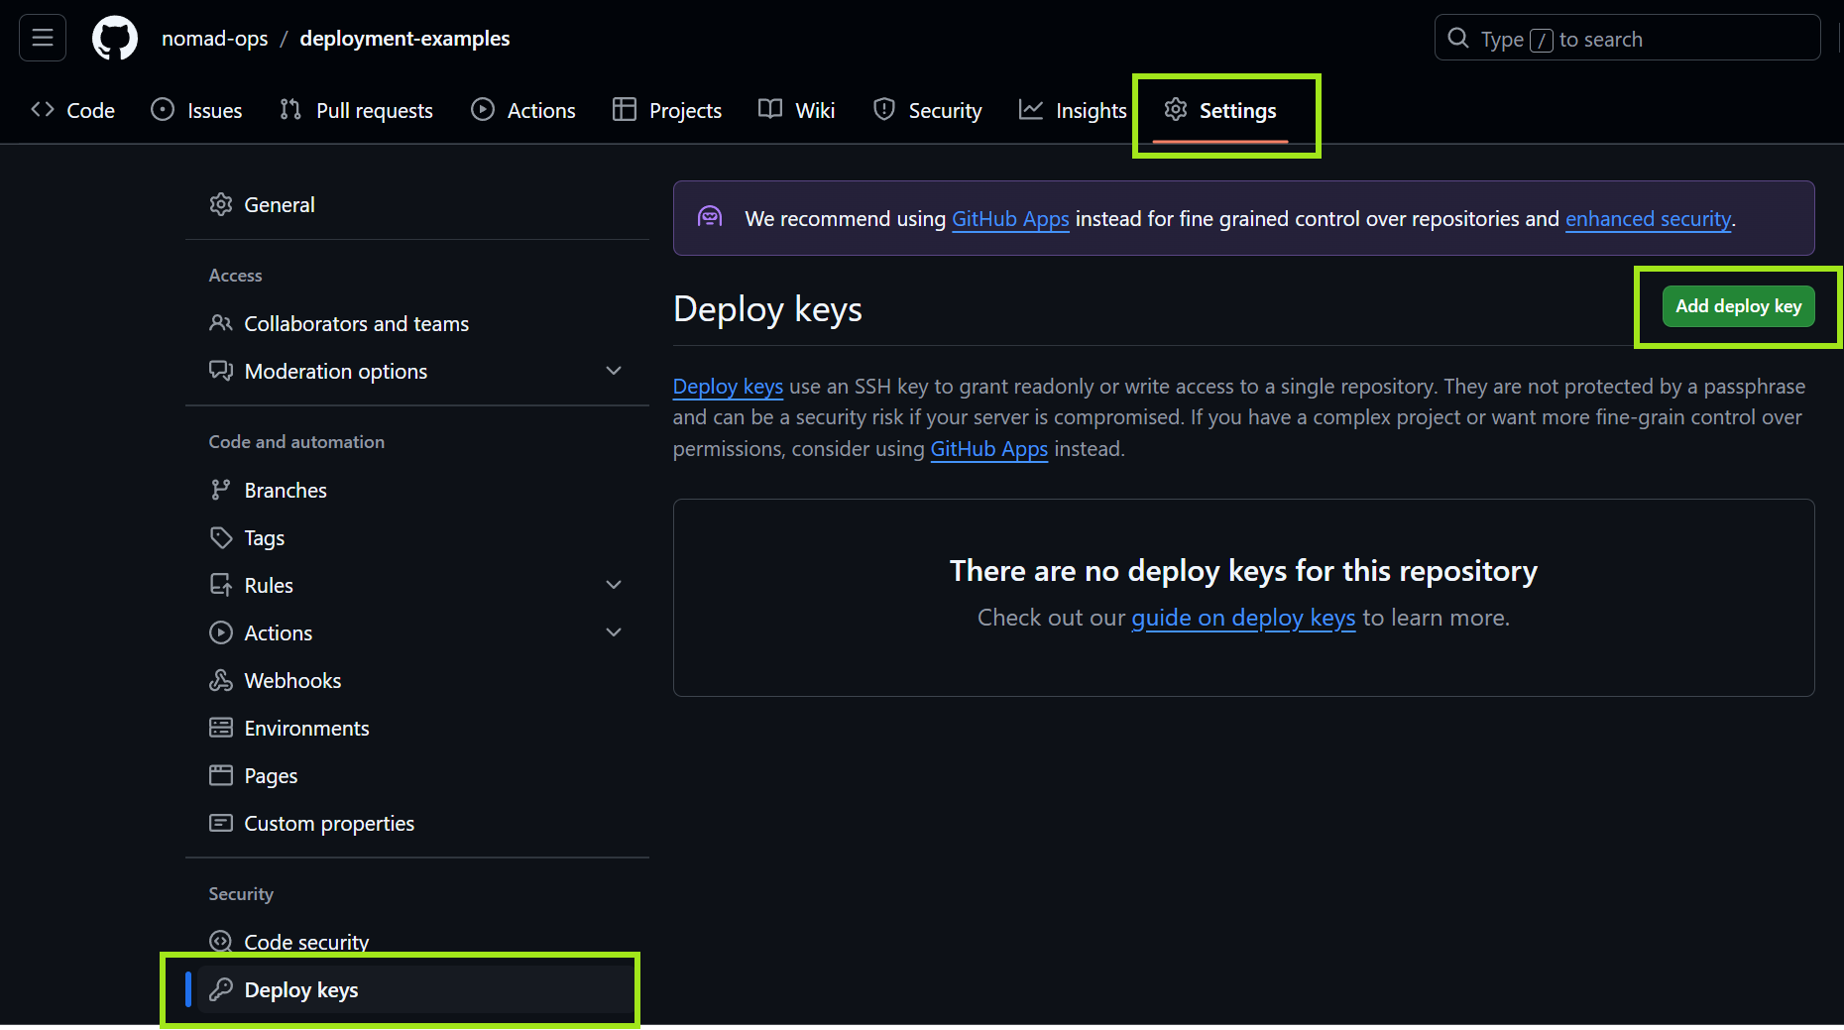Open Webhooks settings page
1844x1030 pixels.
(x=416, y=680)
